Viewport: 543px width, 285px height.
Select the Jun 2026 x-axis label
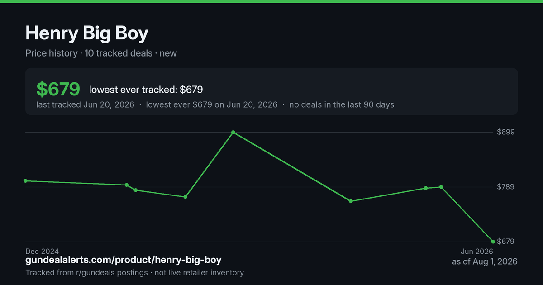[x=477, y=251]
